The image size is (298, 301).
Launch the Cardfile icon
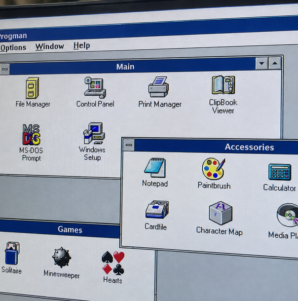pos(157,209)
